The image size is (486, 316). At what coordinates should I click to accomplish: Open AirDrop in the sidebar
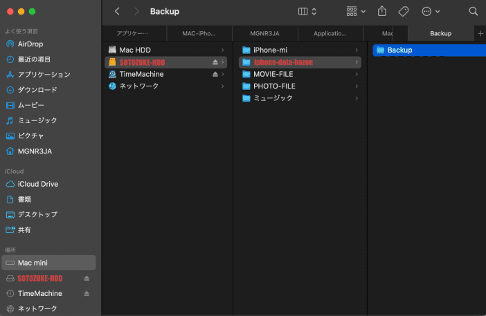pyautogui.click(x=30, y=44)
